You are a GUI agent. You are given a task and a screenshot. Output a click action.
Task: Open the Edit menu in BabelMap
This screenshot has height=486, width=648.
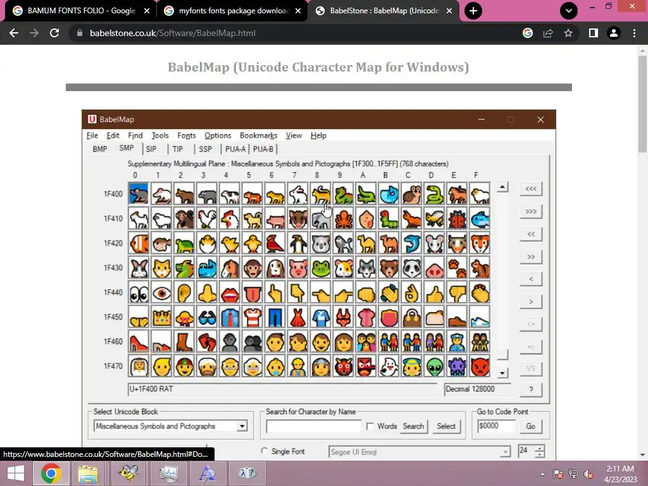coord(113,135)
